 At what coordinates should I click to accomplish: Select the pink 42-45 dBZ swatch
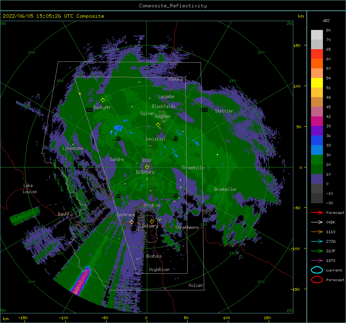click(317, 111)
